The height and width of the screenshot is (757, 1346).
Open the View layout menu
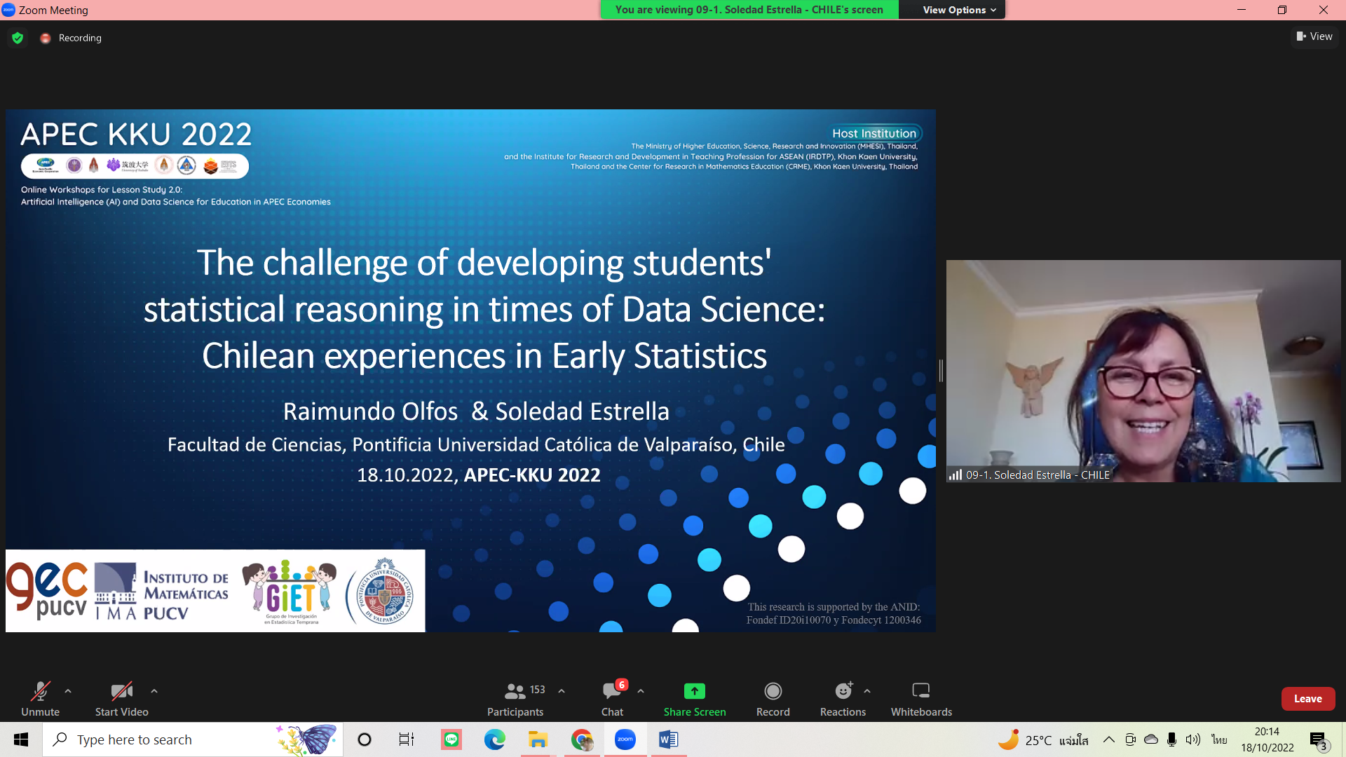tap(1314, 36)
